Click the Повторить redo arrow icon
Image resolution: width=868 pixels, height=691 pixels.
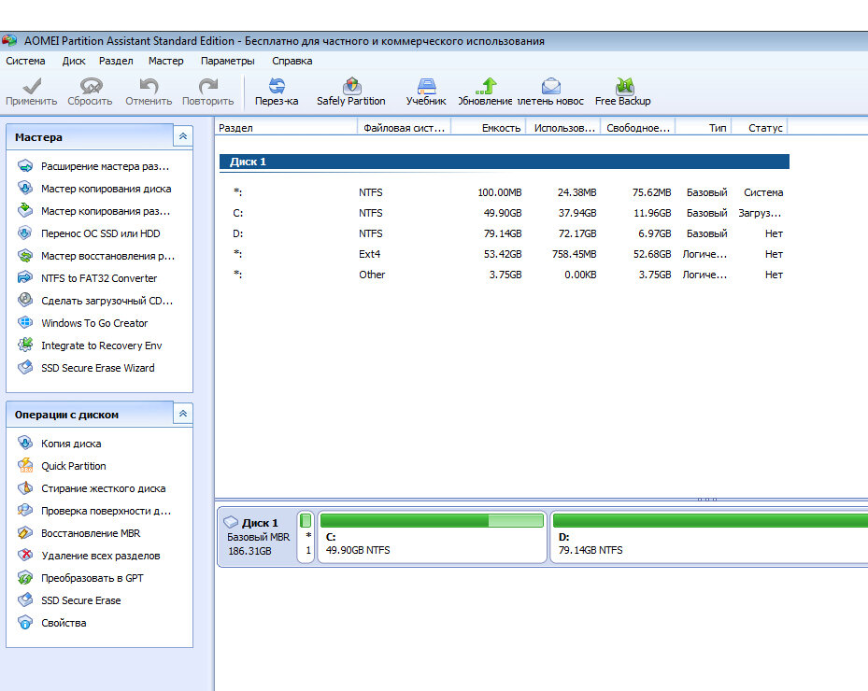(x=207, y=86)
